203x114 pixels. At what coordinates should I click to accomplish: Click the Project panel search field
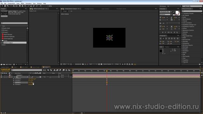click(14, 23)
